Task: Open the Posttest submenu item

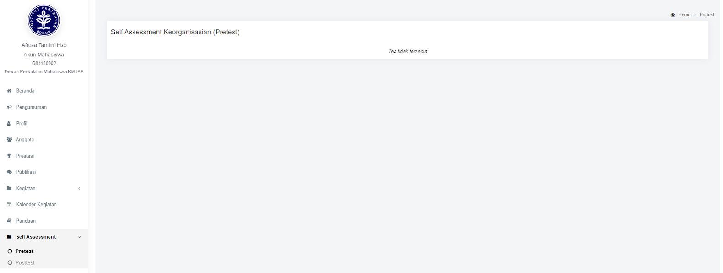Action: click(x=25, y=263)
